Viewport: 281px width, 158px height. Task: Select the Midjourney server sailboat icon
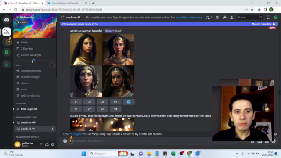7,32
